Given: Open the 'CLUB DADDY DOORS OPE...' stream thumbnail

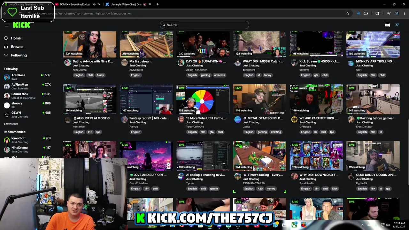Looking at the screenshot, I should click(x=373, y=156).
